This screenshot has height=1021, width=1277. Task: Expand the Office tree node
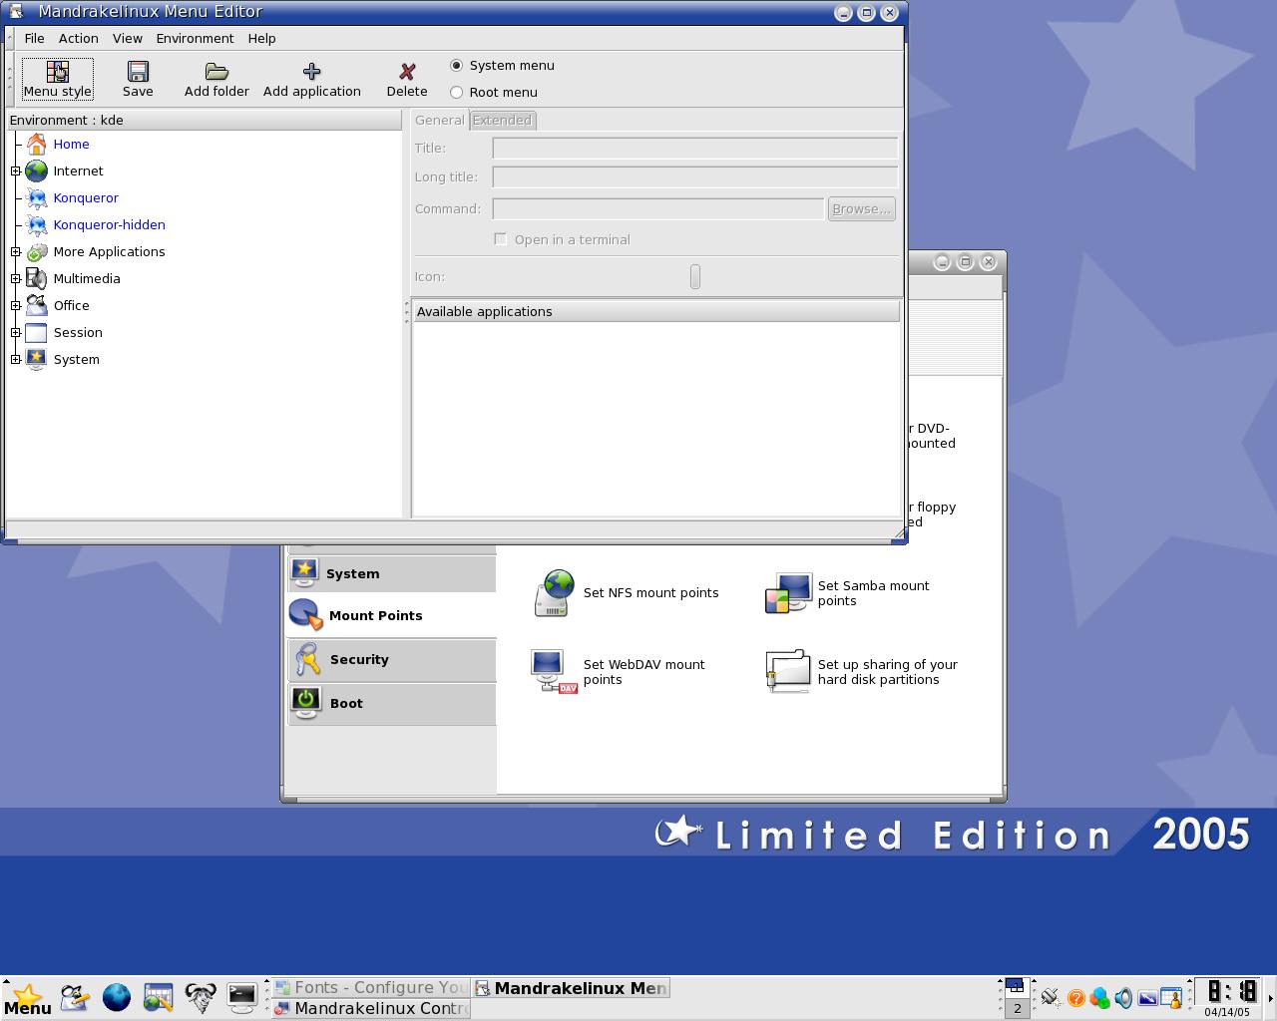point(16,305)
